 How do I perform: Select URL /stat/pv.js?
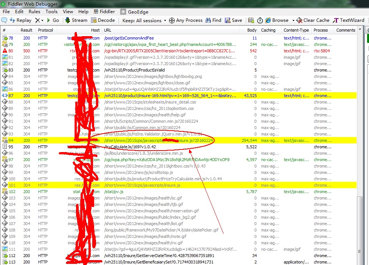[114, 192]
